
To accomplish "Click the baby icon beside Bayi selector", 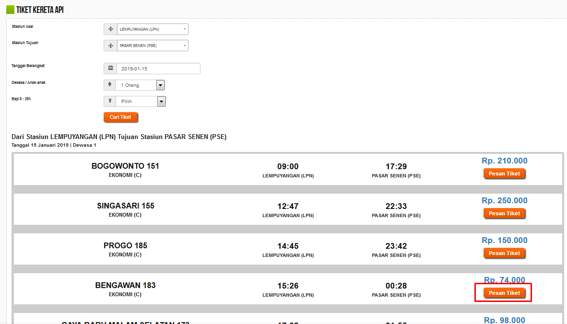I will [x=110, y=101].
